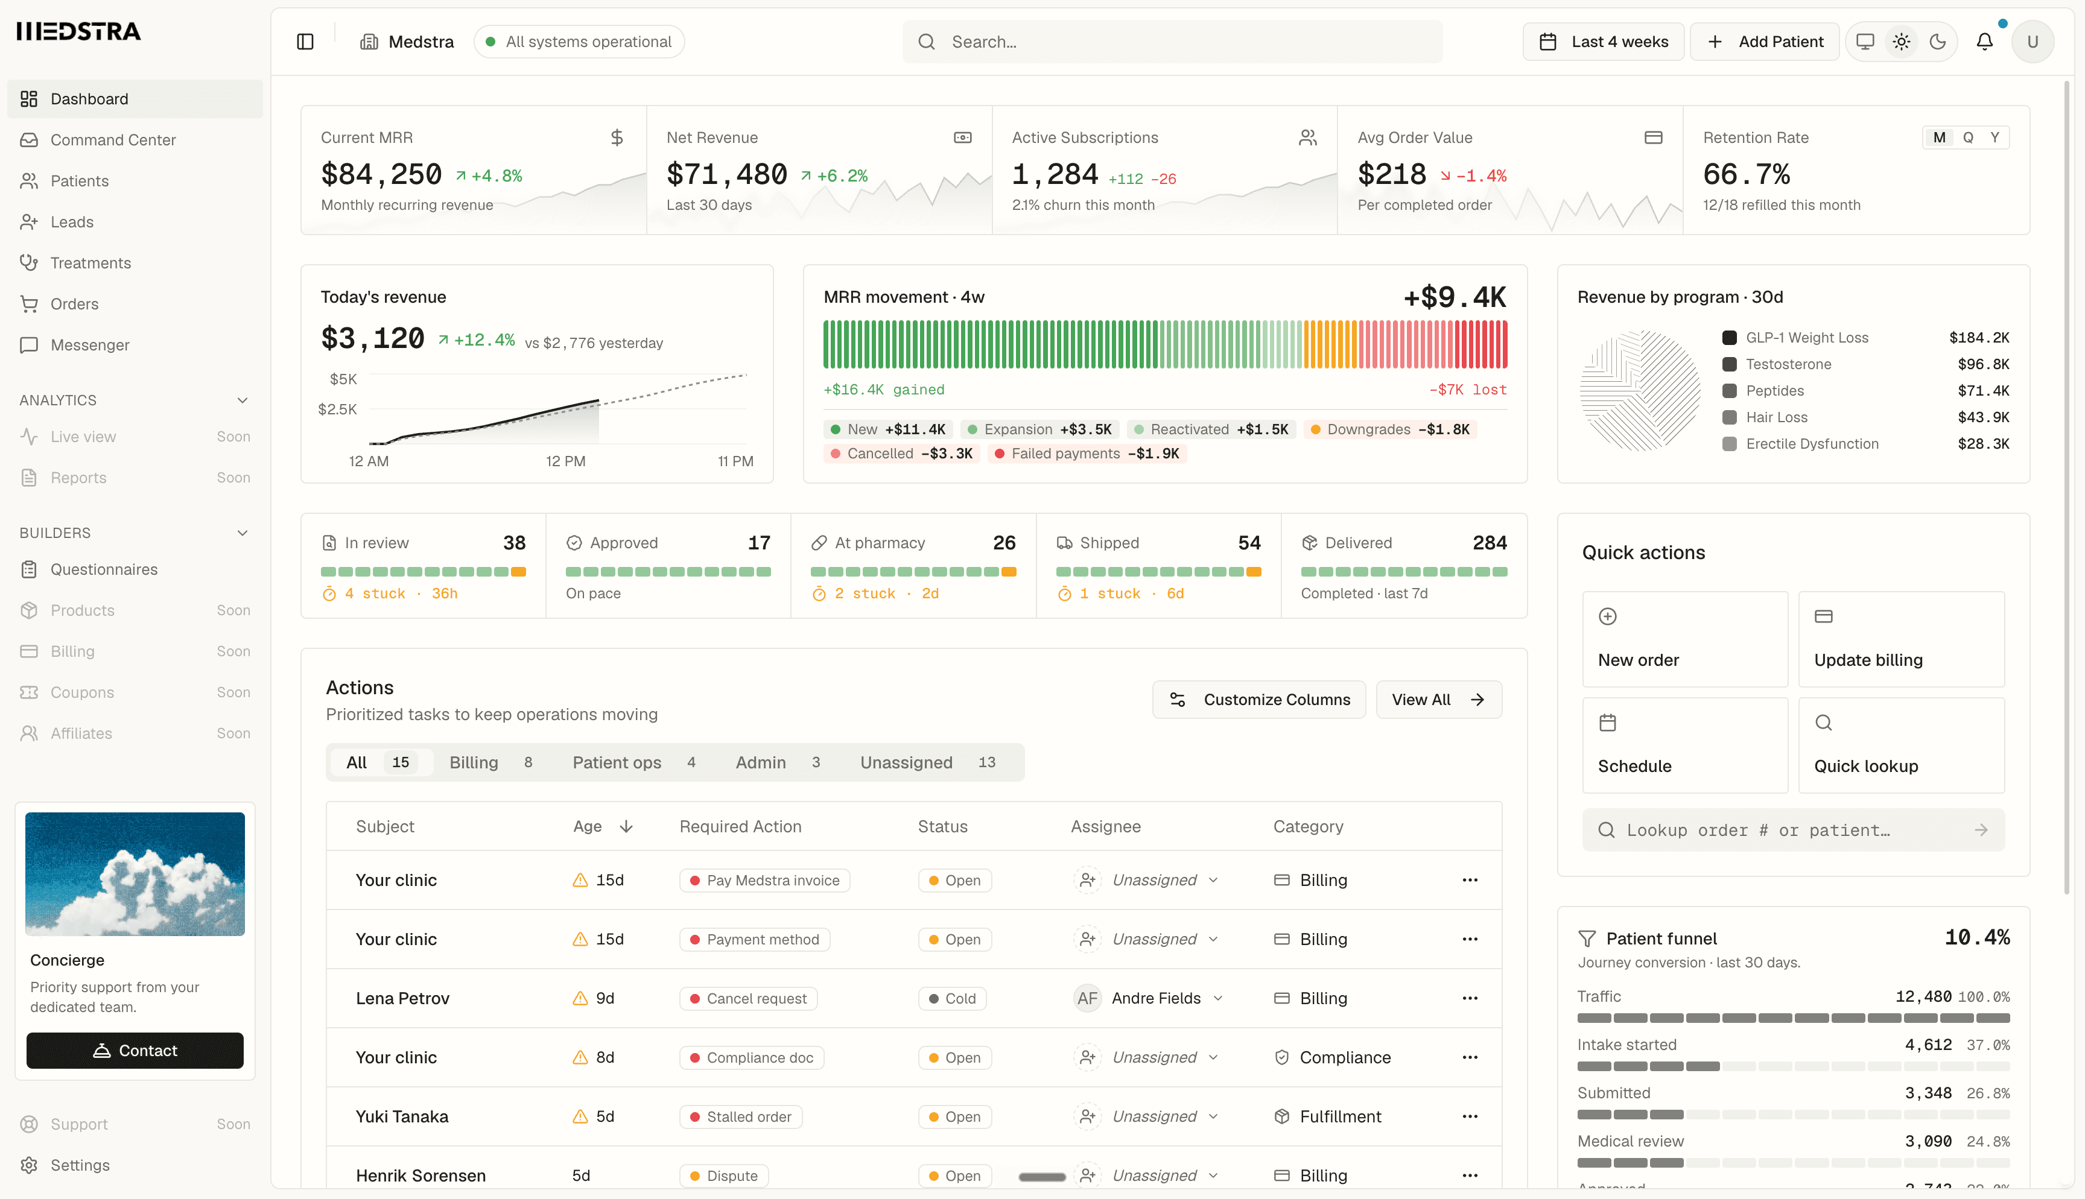
Task: Contact the Concierge team
Action: (x=135, y=1051)
